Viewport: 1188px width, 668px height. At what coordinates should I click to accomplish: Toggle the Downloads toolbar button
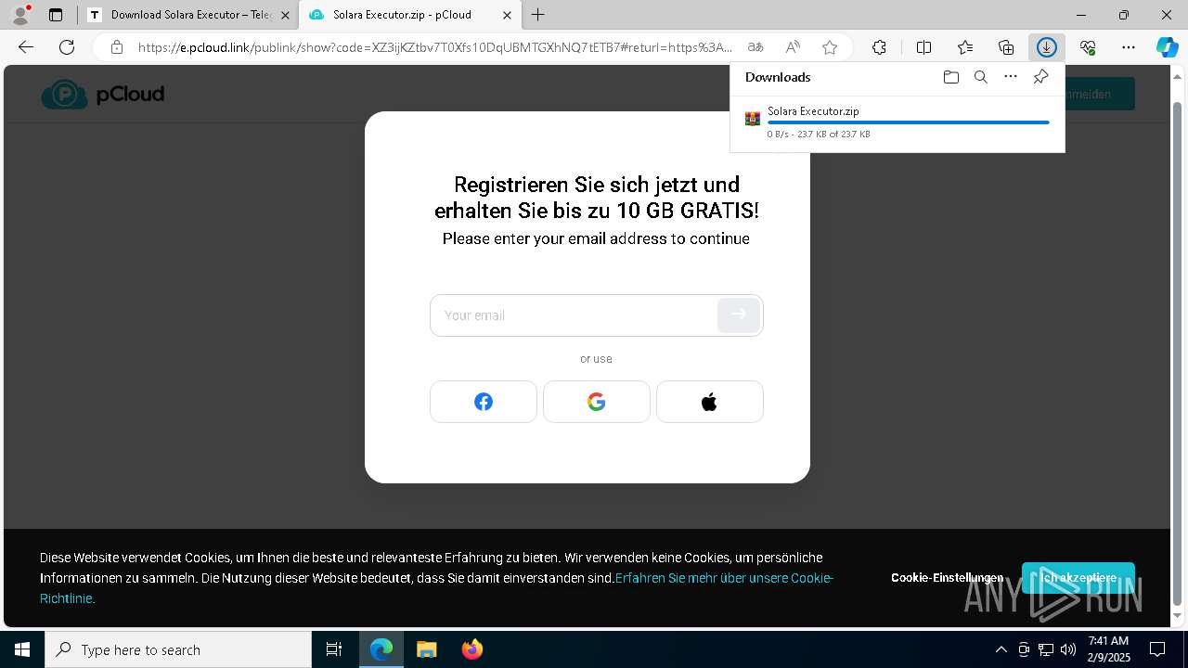point(1047,47)
